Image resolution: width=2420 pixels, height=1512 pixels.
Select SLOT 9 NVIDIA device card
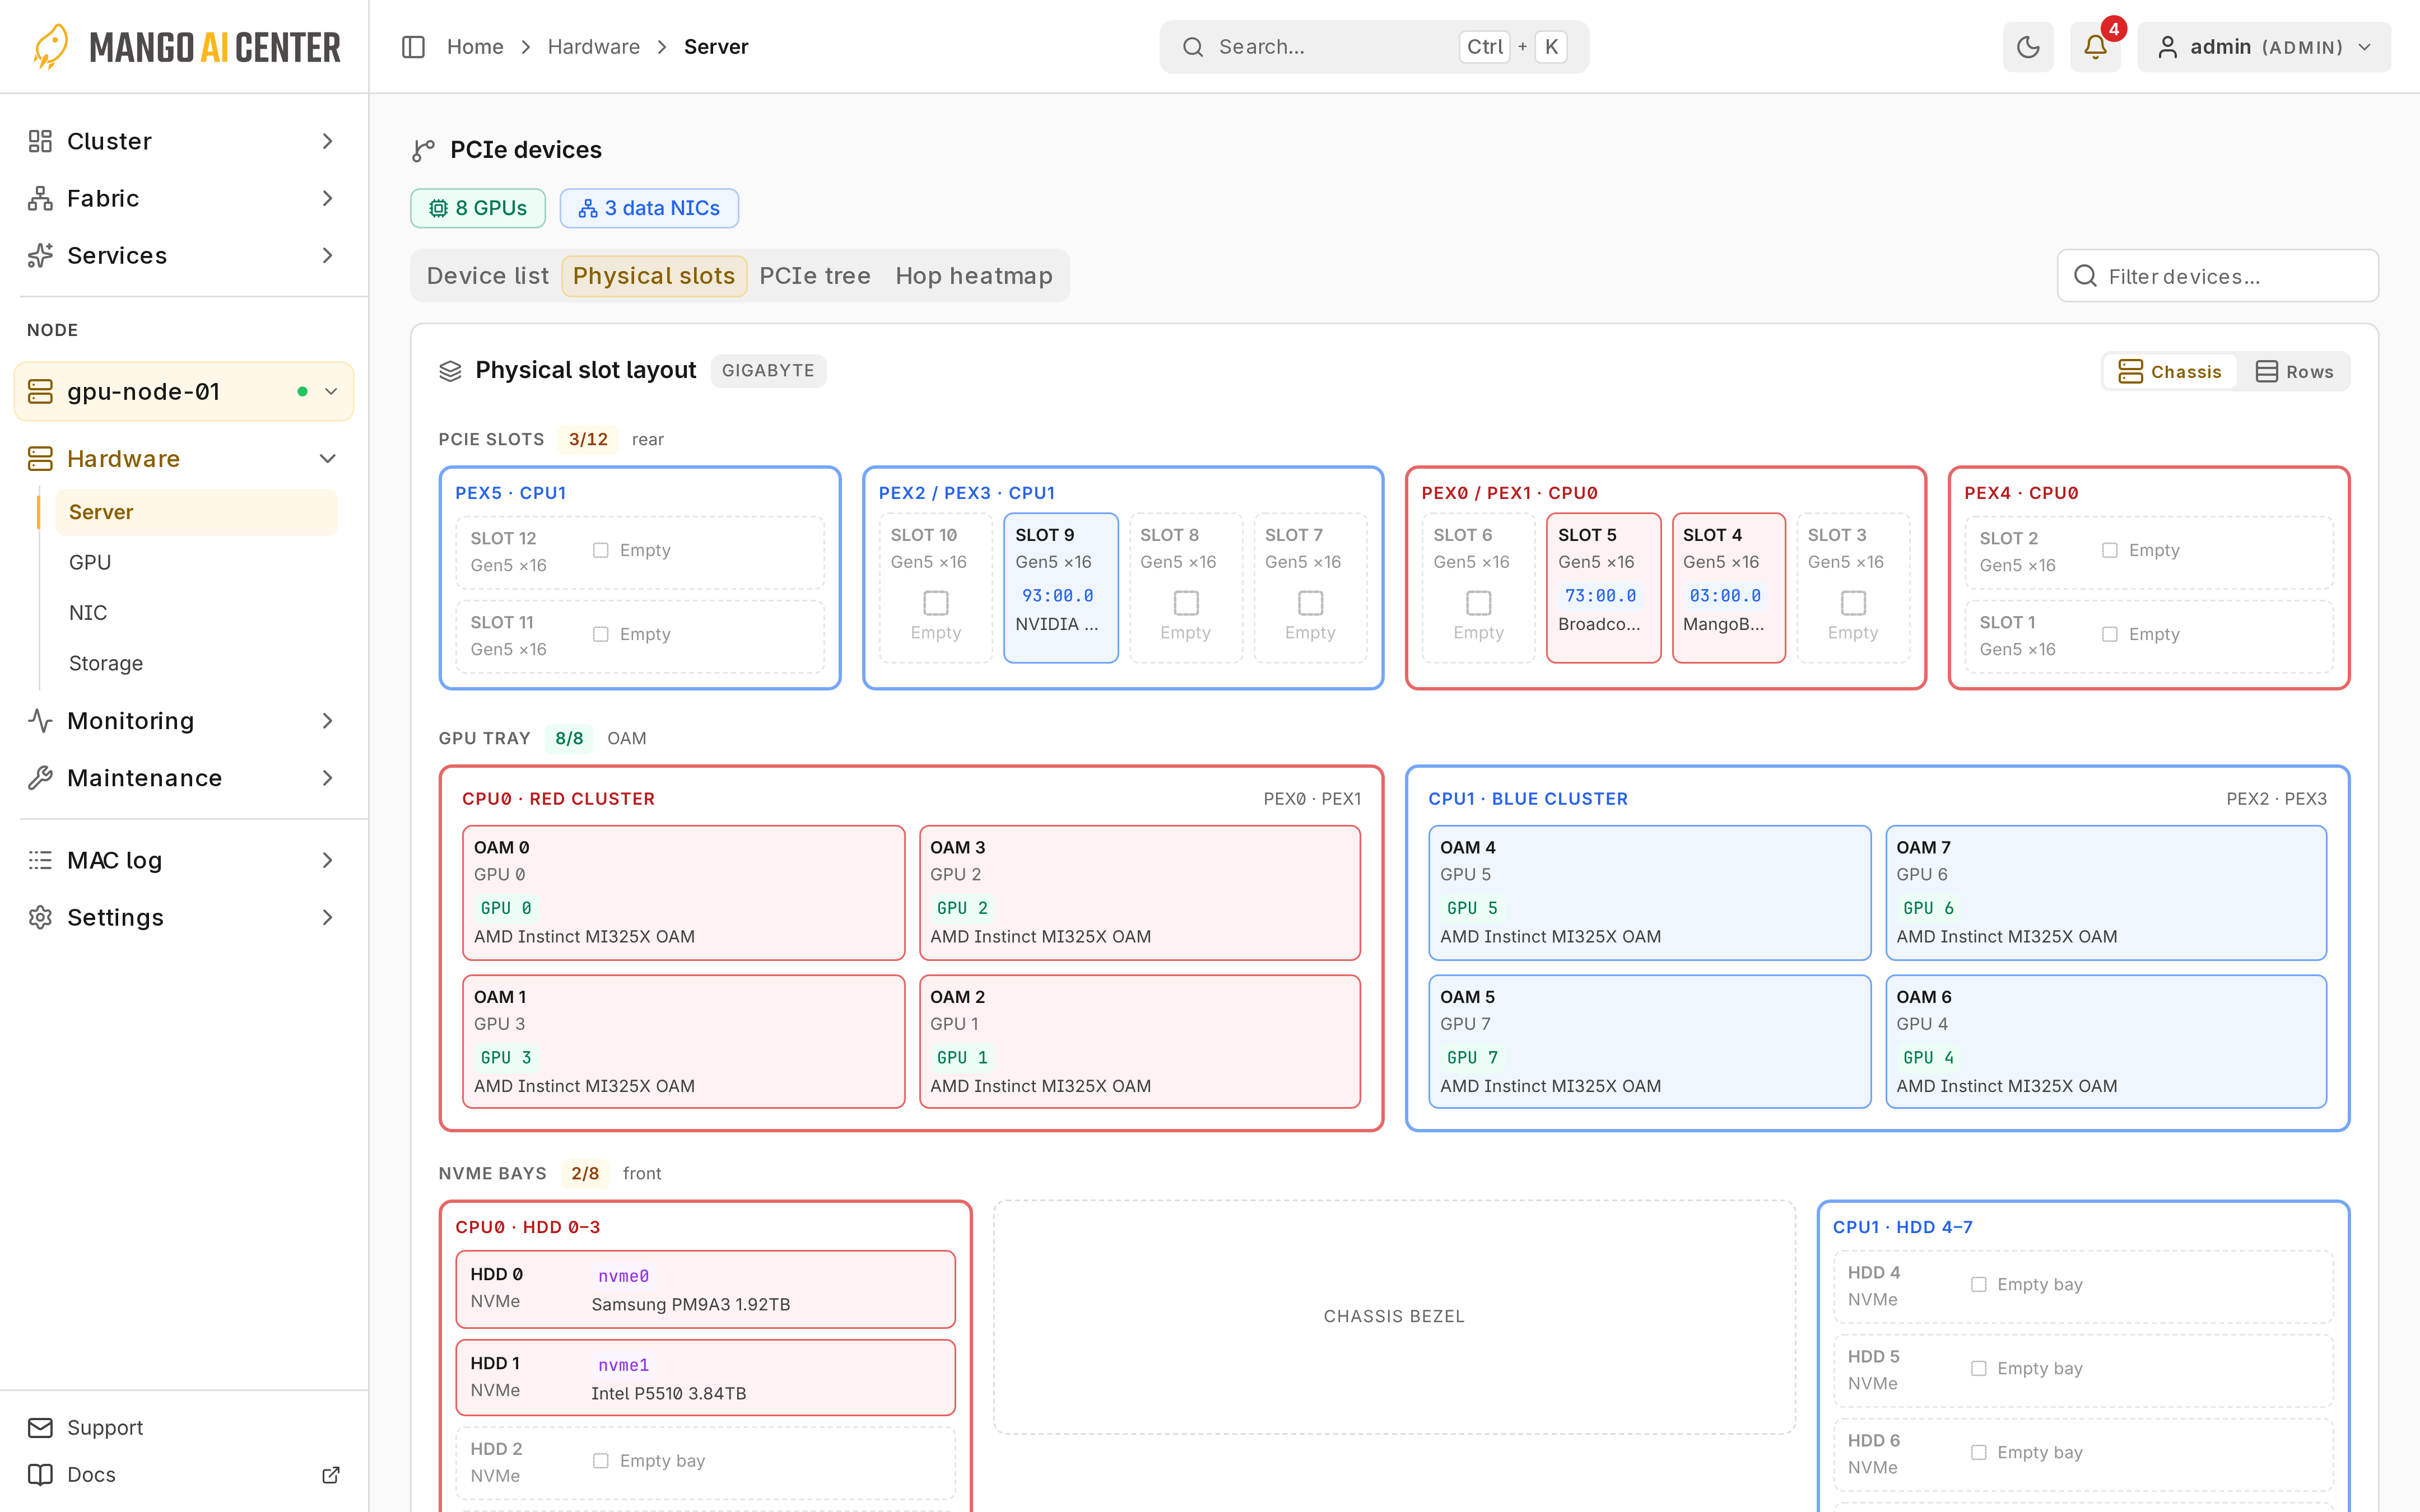coord(1061,587)
